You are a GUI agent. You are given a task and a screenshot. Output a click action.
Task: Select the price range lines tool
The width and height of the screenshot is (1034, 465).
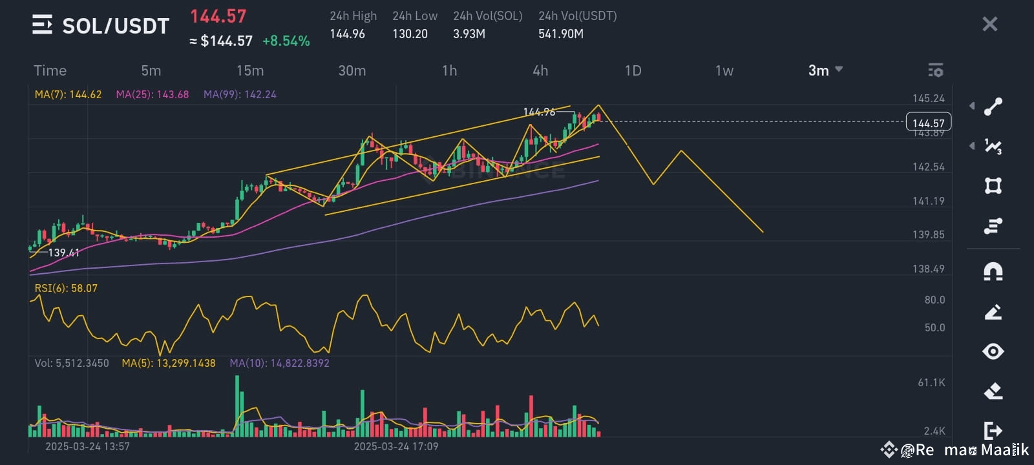pyautogui.click(x=993, y=226)
